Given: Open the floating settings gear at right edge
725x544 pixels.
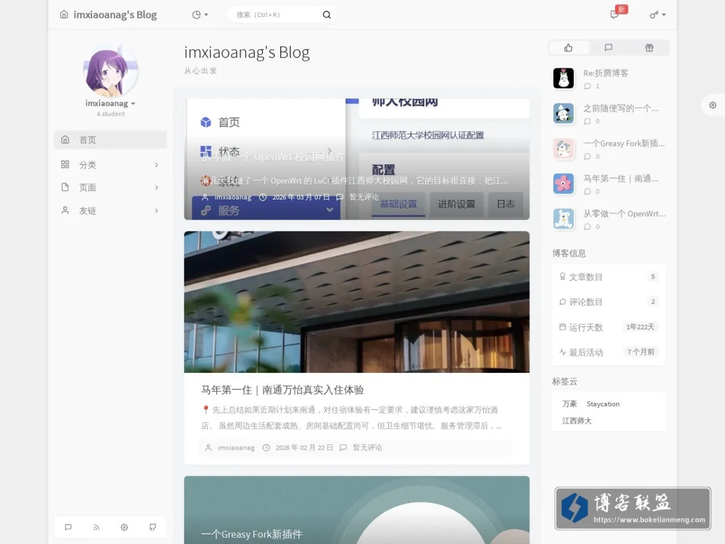Looking at the screenshot, I should pos(713,105).
